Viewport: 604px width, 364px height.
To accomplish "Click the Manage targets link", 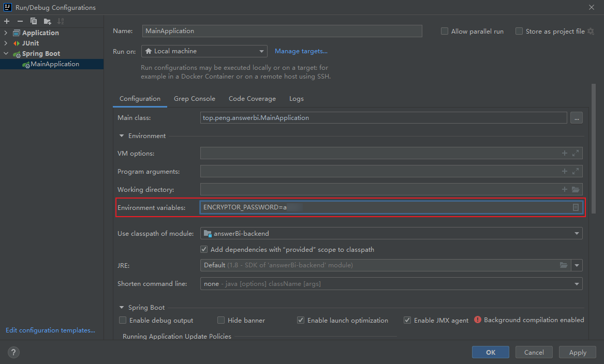I will click(301, 51).
